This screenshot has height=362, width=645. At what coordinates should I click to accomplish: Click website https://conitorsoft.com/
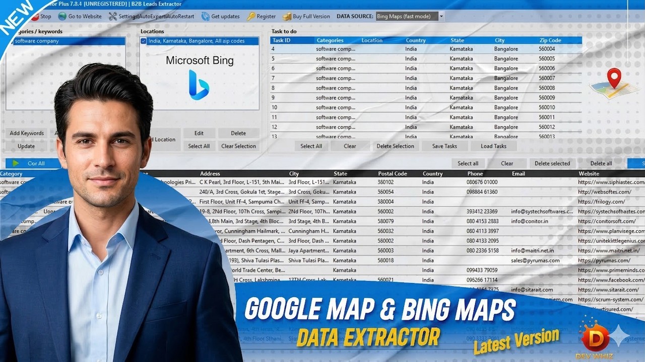tap(607, 221)
